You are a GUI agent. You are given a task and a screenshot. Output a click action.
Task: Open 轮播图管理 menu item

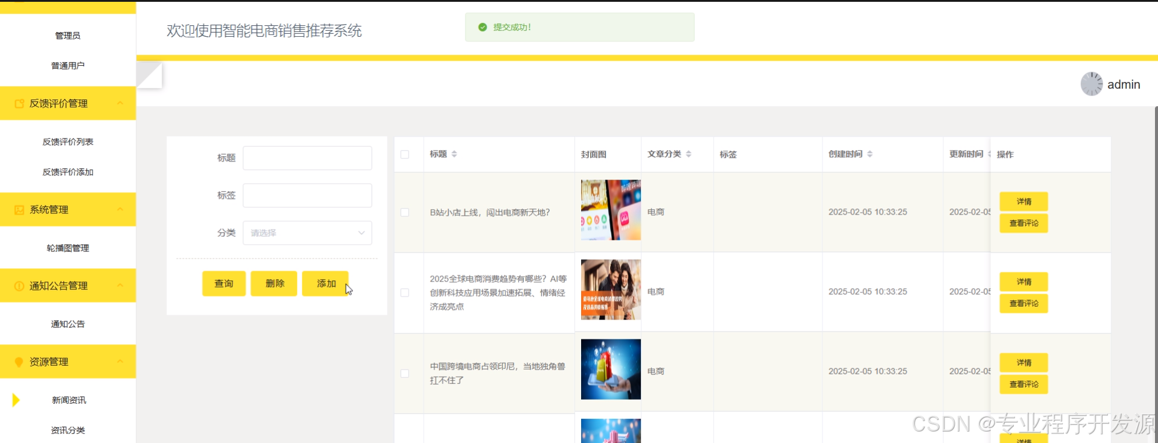[68, 248]
